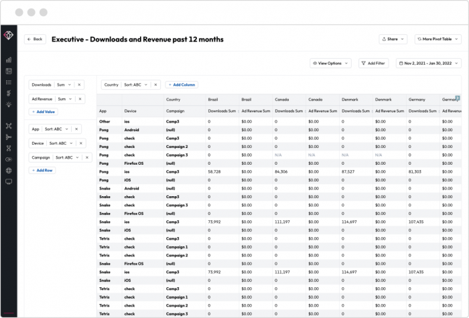Click the Downloads value chip label
Image resolution: width=469 pixels, height=318 pixels.
tap(42, 85)
